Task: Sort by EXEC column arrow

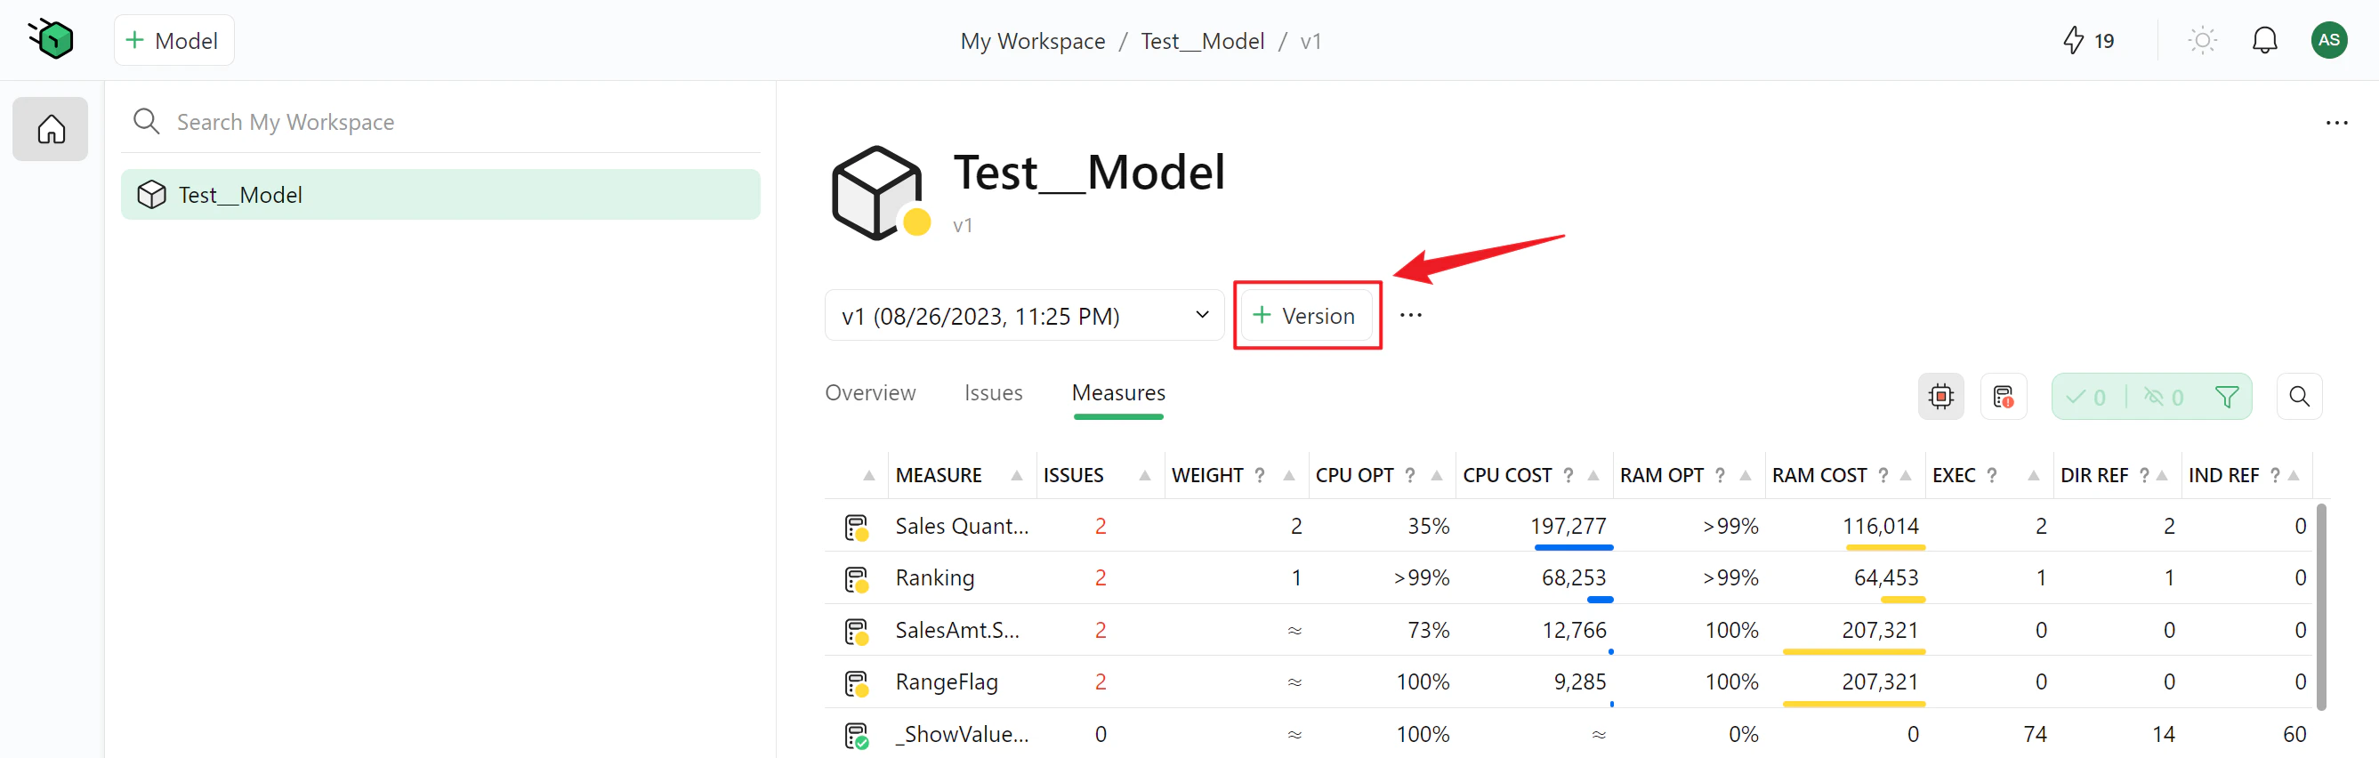Action: pos(2033,476)
